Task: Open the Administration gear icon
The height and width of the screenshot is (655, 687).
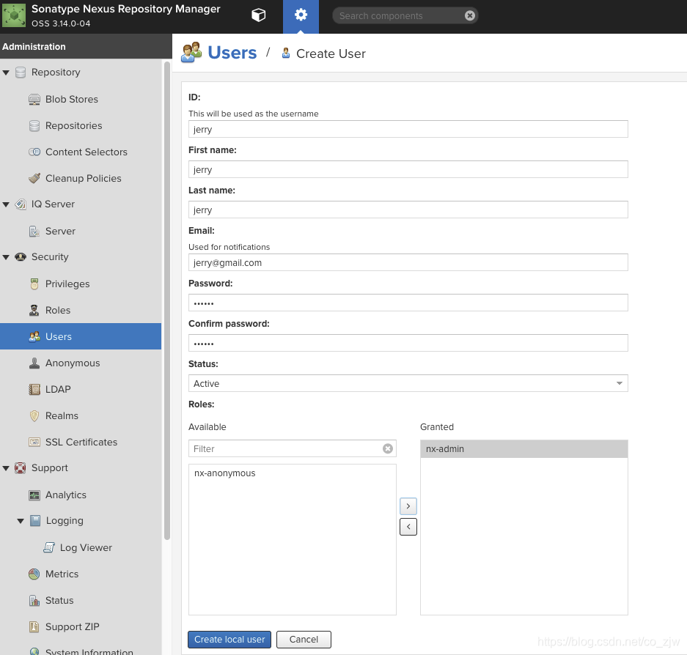Action: [301, 15]
